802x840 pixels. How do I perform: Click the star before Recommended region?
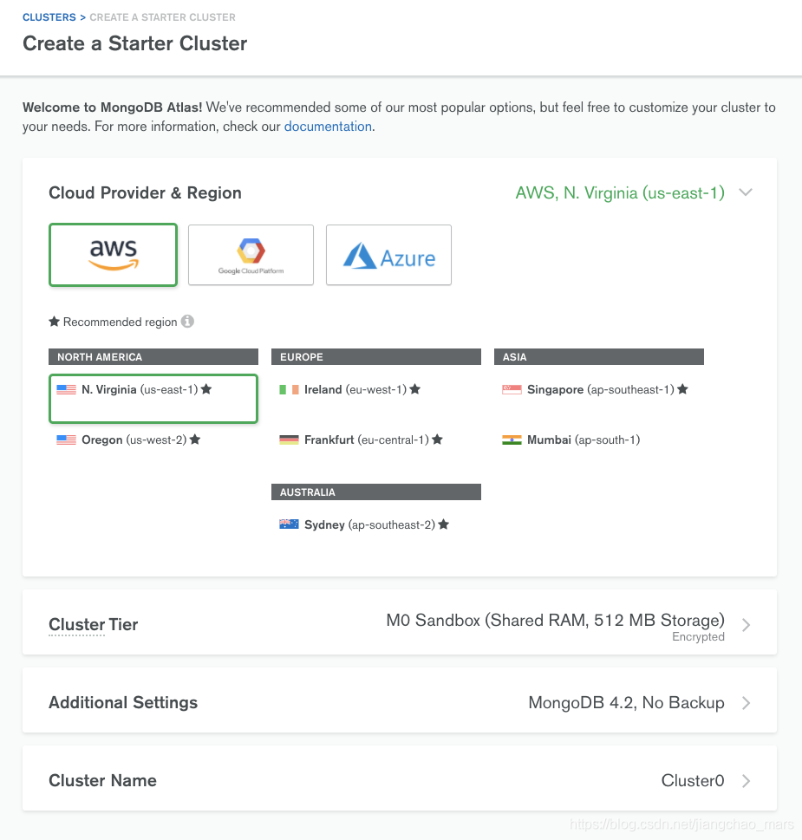[54, 322]
